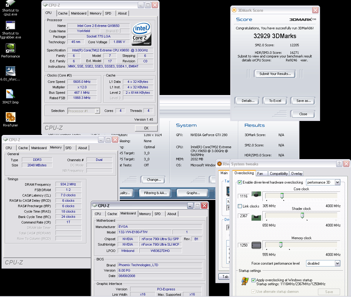Click the To Excel button
351x297 pixels.
275,101
